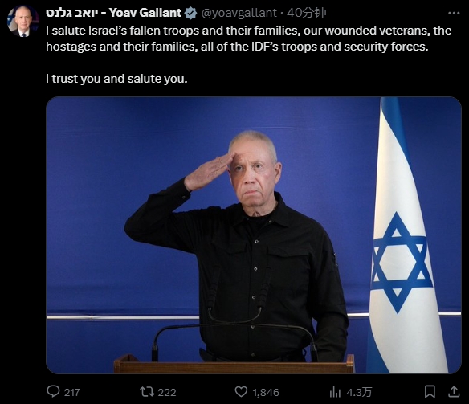Screen dimensions: 469x404
Task: Click the Hebrew display name text
Action: [x=71, y=13]
